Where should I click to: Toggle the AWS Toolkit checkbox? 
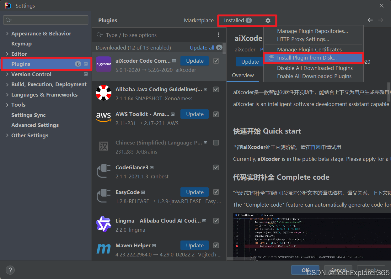[216, 114]
